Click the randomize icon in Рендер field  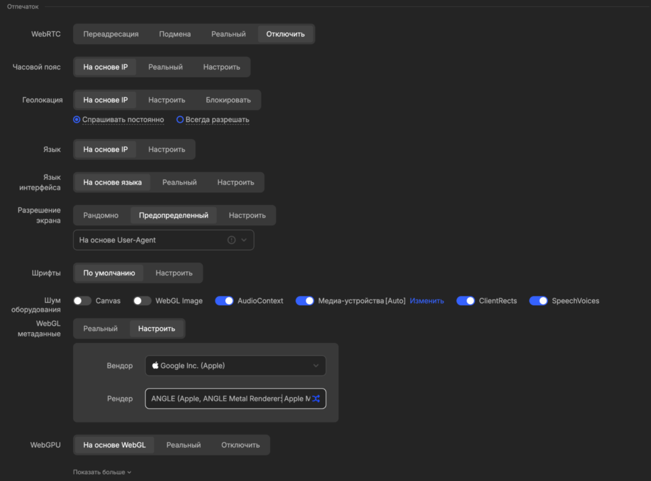point(316,399)
